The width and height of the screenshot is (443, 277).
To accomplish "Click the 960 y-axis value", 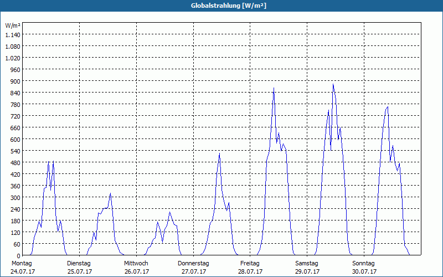I will click(16, 70).
